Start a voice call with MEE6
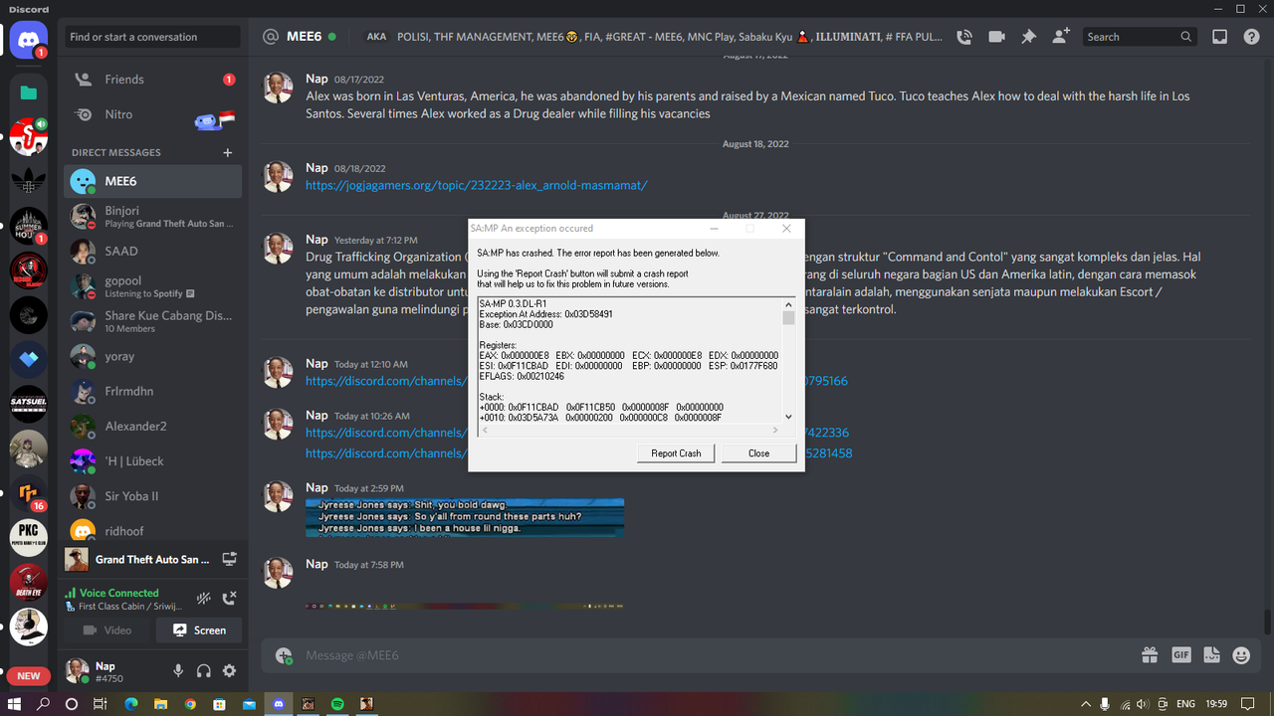The image size is (1274, 716). point(963,37)
